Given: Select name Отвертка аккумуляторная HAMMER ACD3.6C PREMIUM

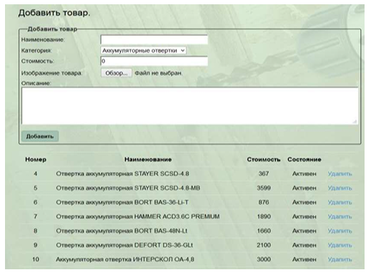Looking at the screenshot, I should pos(138,216).
